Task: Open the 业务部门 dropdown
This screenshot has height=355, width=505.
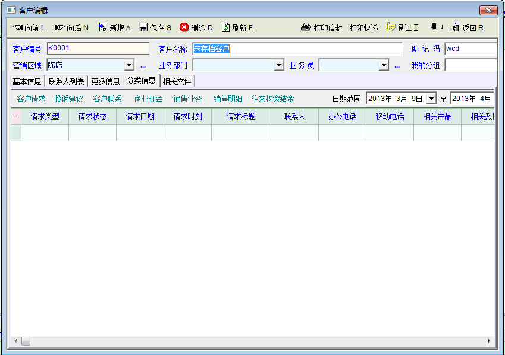Action: [x=279, y=65]
